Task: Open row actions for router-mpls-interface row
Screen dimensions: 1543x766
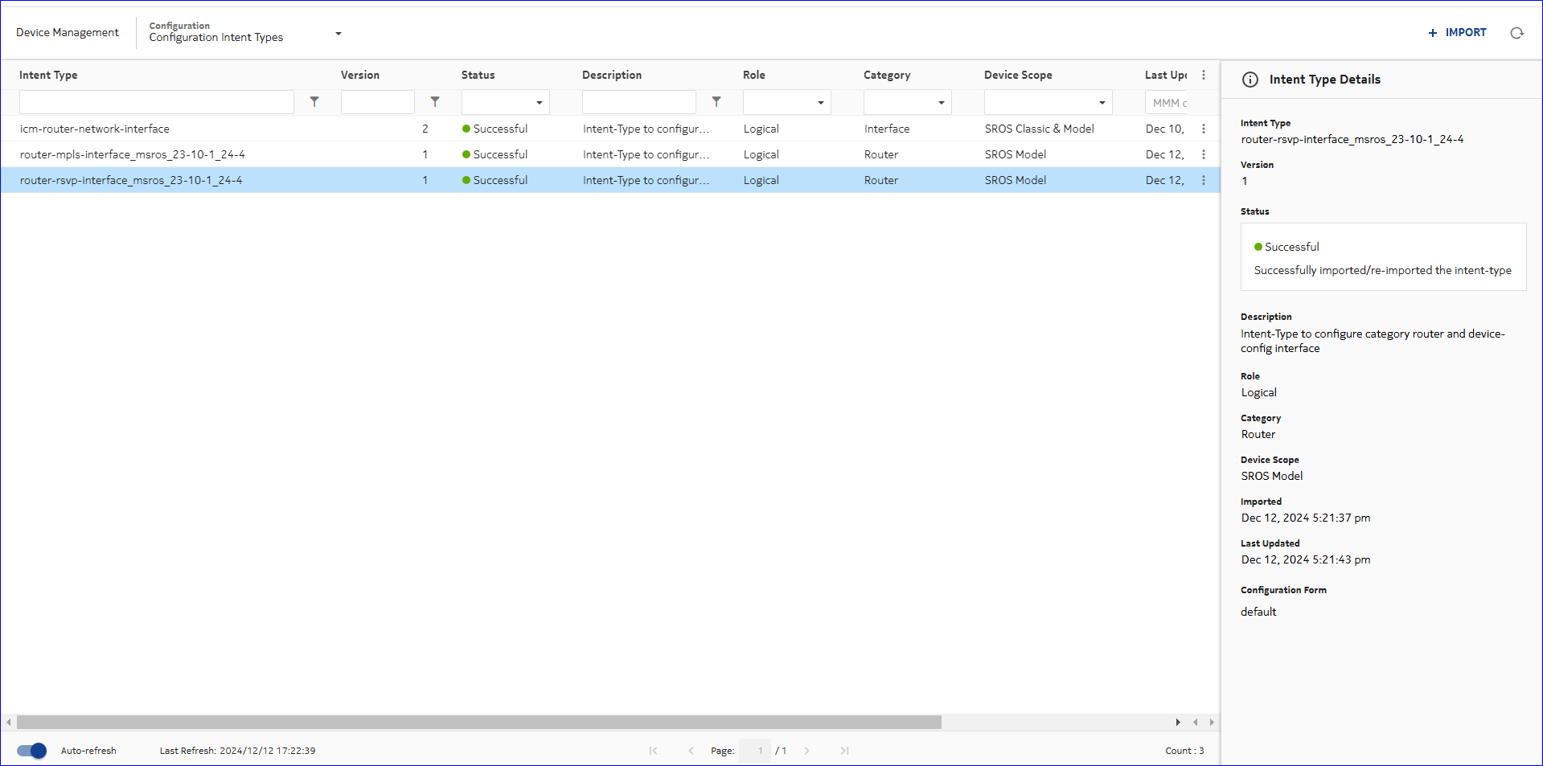Action: tap(1203, 154)
